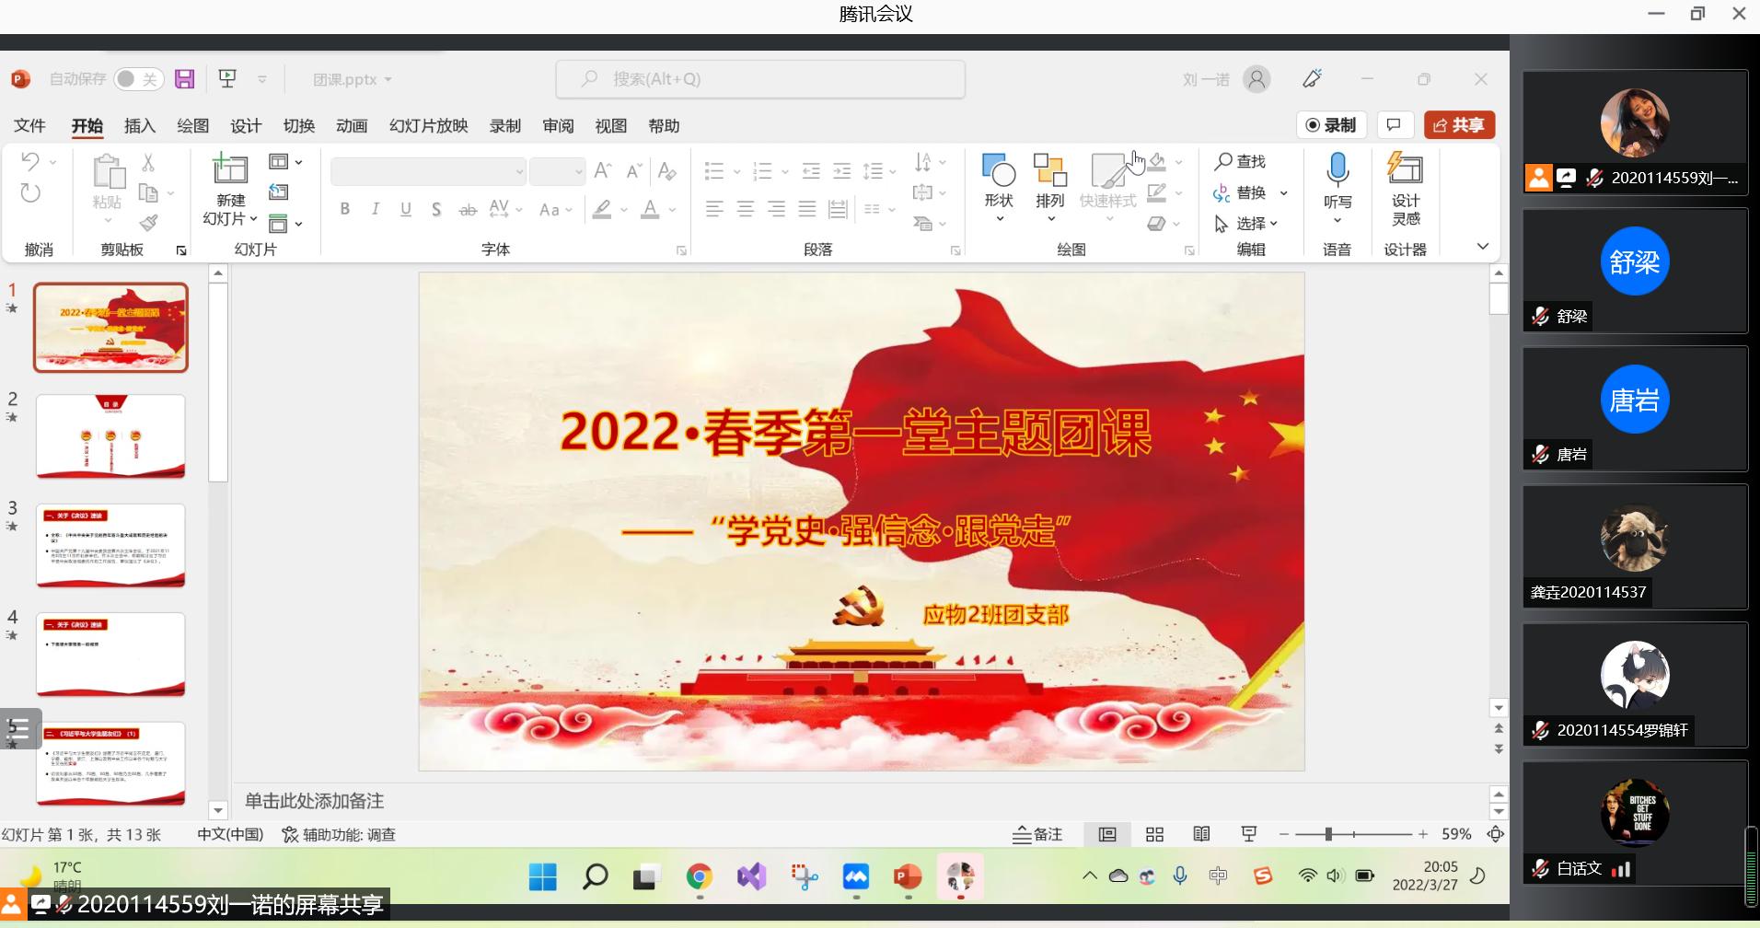Toggle Italic formatting
1760x928 pixels.
click(376, 209)
